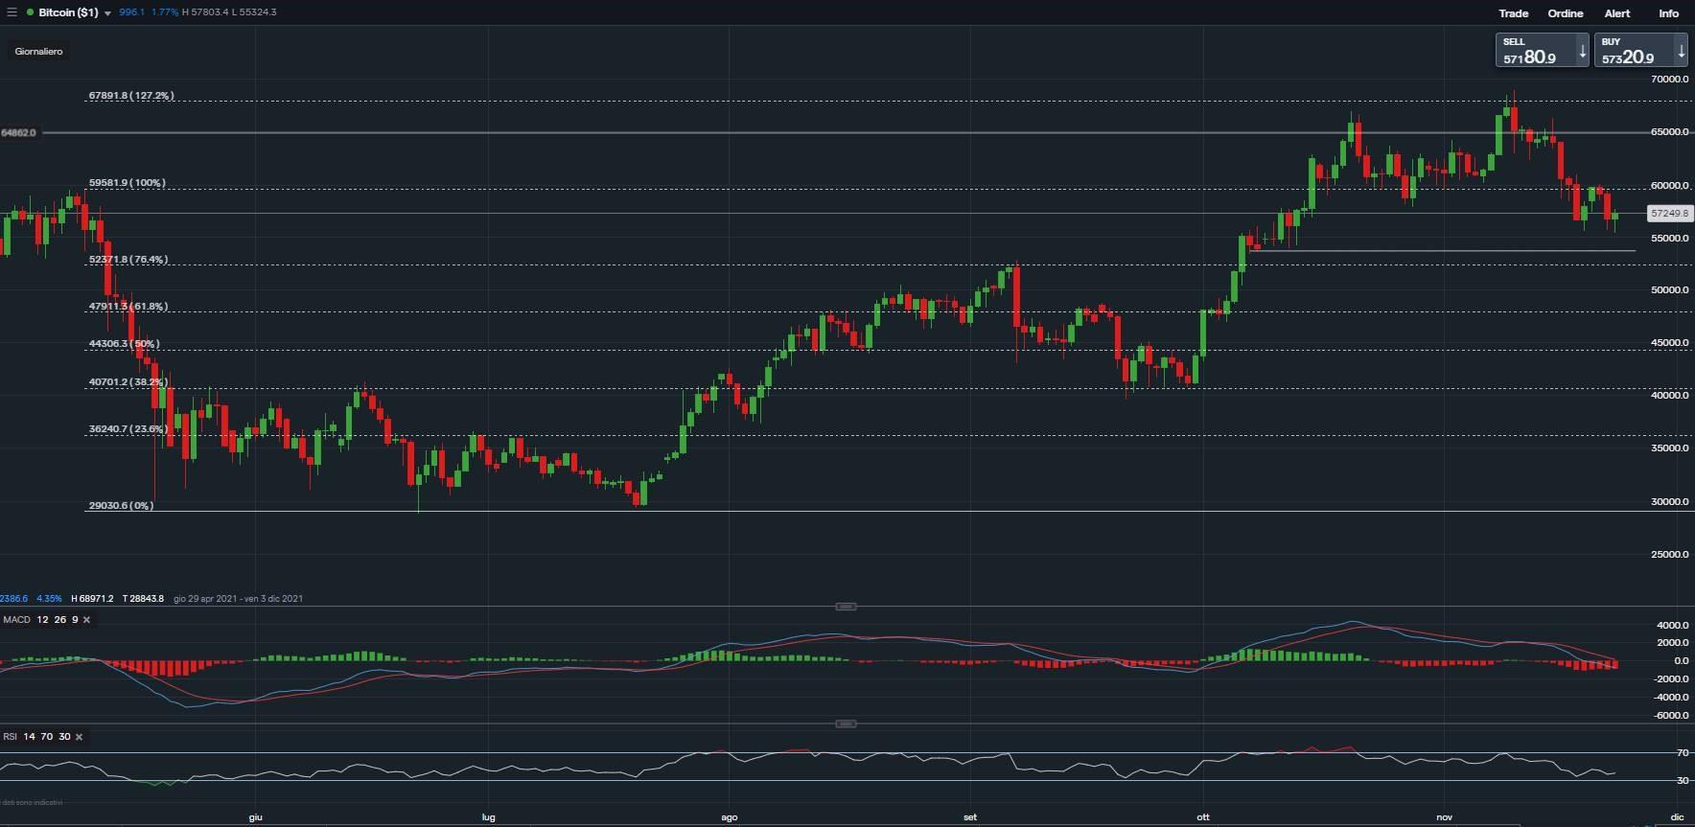The height and width of the screenshot is (827, 1695).
Task: Open the Alert tab
Action: click(1617, 13)
